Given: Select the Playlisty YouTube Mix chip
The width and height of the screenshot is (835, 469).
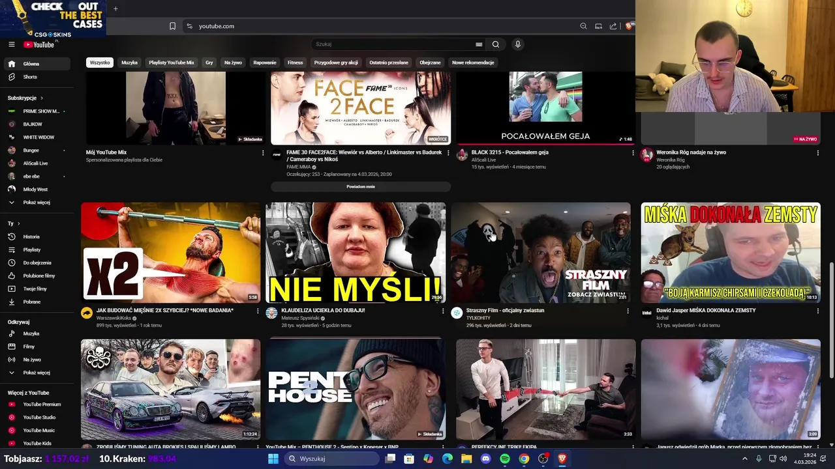Looking at the screenshot, I should coord(172,63).
